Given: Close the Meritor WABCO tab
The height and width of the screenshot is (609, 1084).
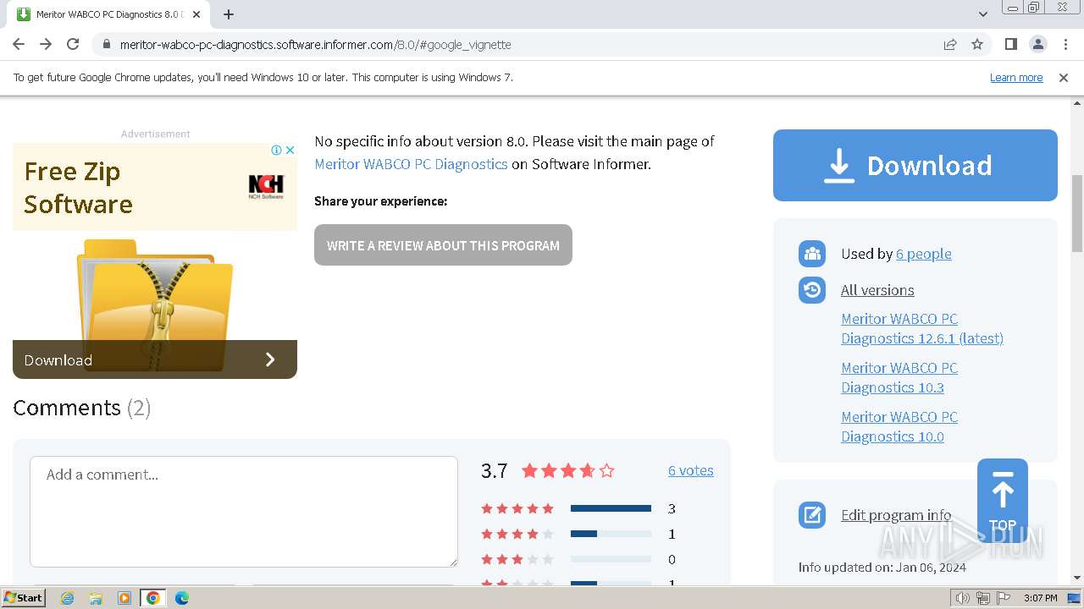Looking at the screenshot, I should coord(196,14).
